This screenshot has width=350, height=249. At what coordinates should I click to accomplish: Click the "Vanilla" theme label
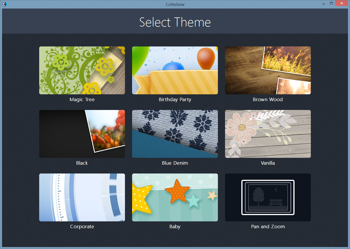click(268, 163)
